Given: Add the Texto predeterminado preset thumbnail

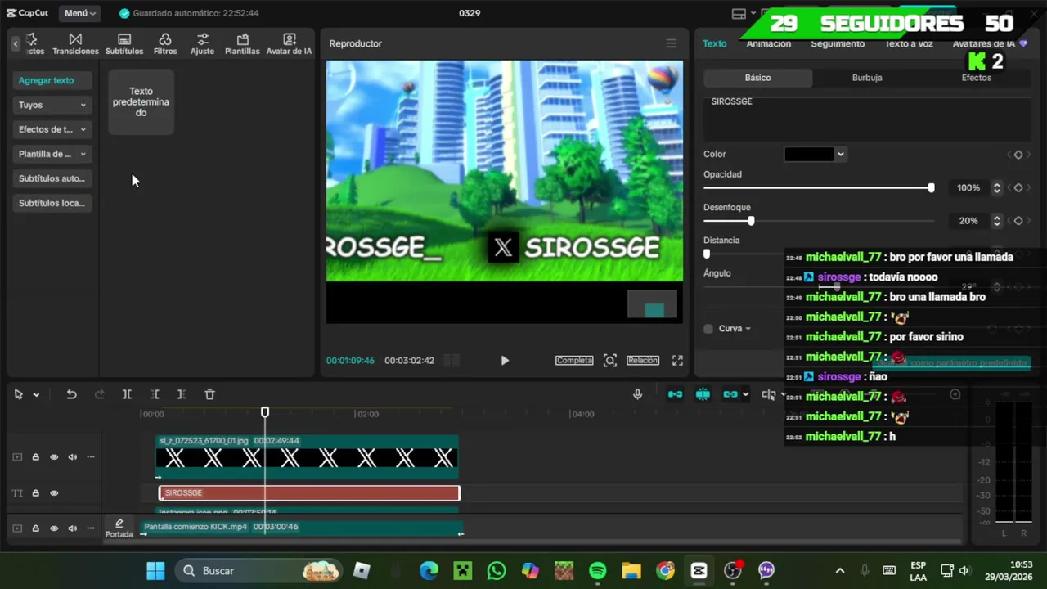Looking at the screenshot, I should point(141,102).
